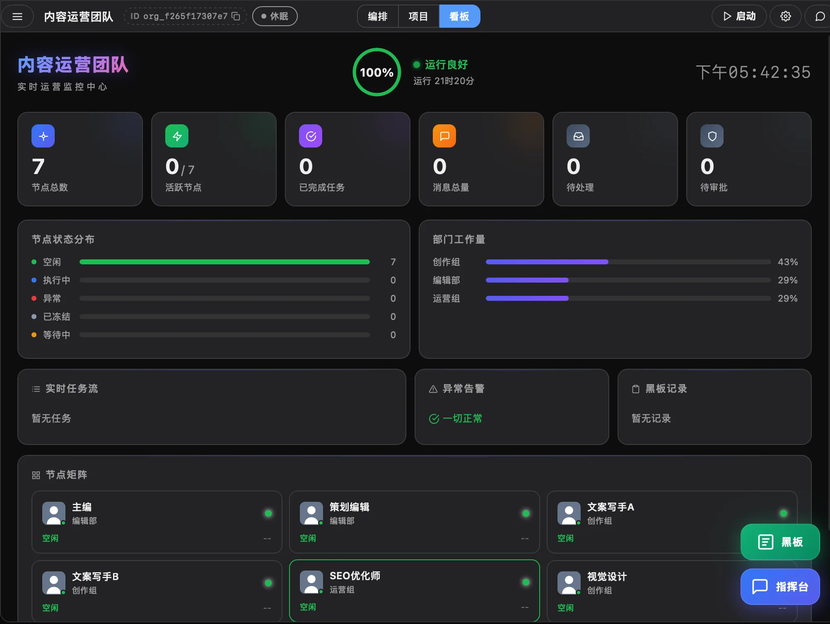
Task: Open the 黑板 floating button
Action: (780, 542)
